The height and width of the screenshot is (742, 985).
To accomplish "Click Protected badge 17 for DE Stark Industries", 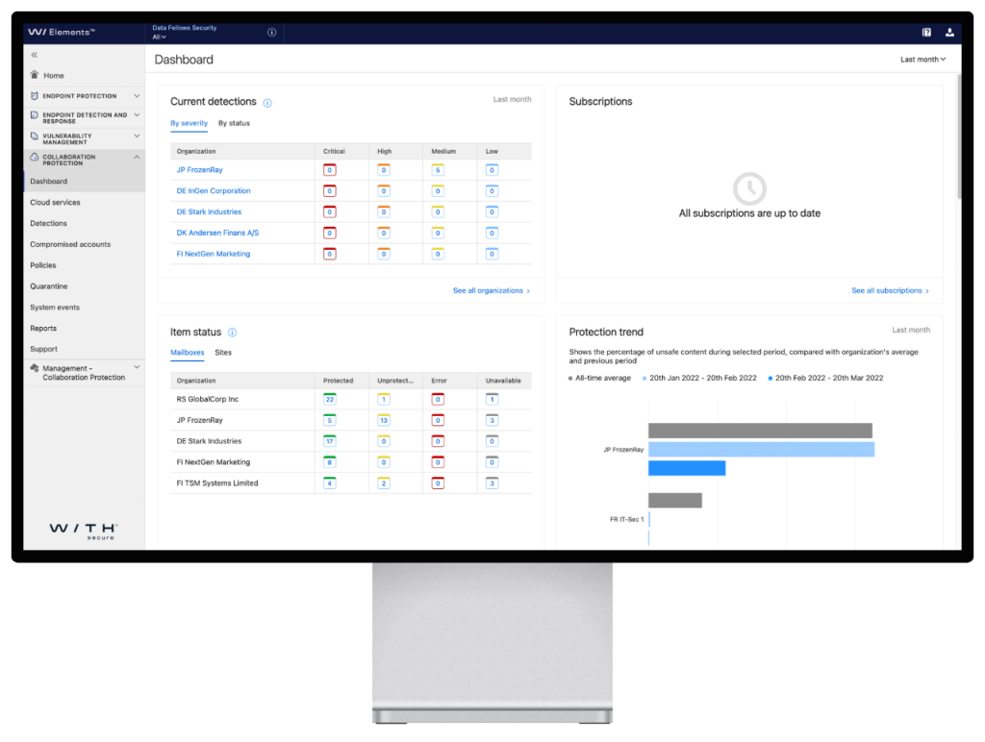I will tap(330, 441).
